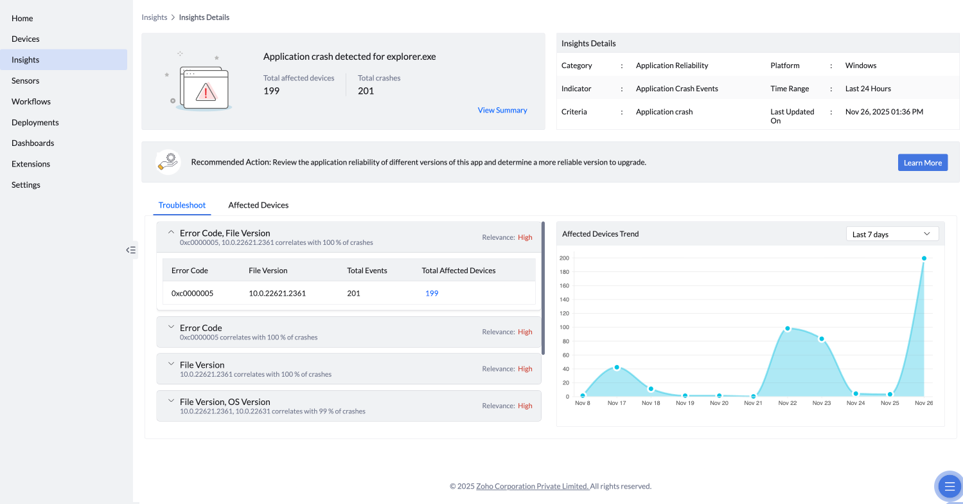963x504 pixels.
Task: Collapse the Error Code, File Version section
Action: (x=171, y=232)
